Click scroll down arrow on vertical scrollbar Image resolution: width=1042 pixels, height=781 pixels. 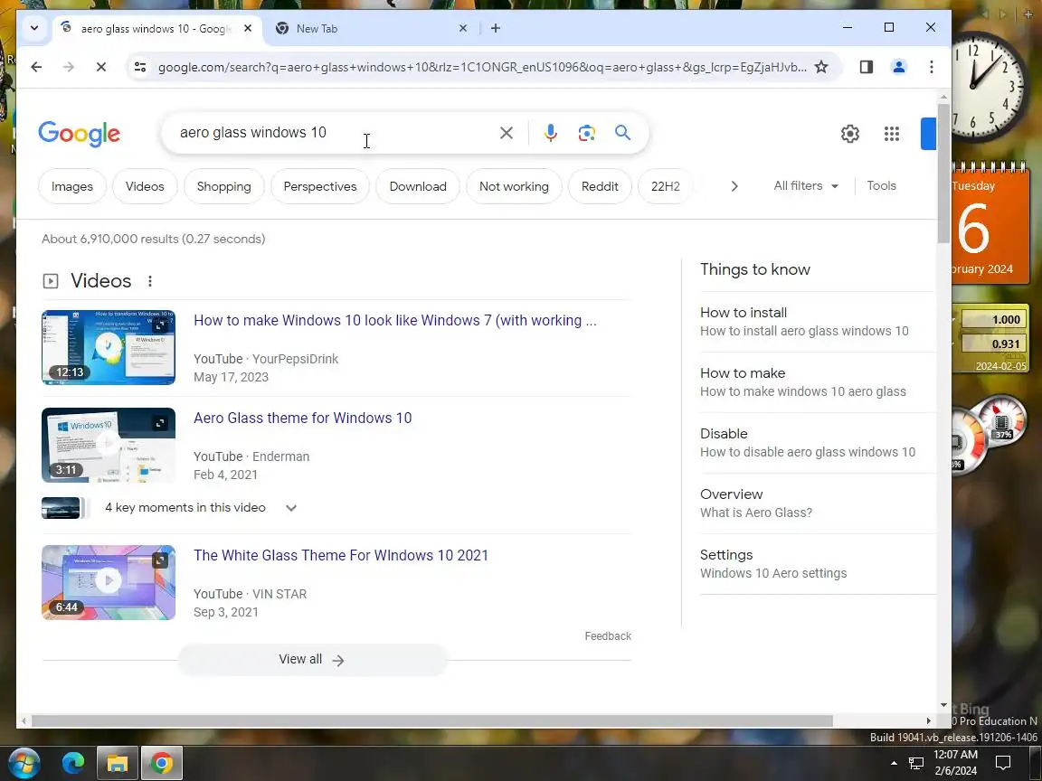[x=943, y=705]
